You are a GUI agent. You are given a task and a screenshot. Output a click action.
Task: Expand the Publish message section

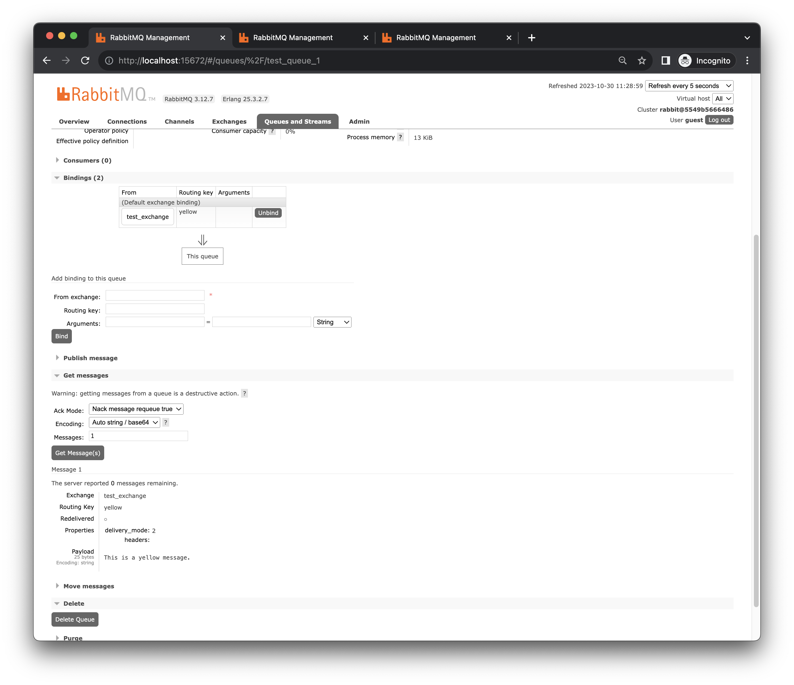[90, 358]
